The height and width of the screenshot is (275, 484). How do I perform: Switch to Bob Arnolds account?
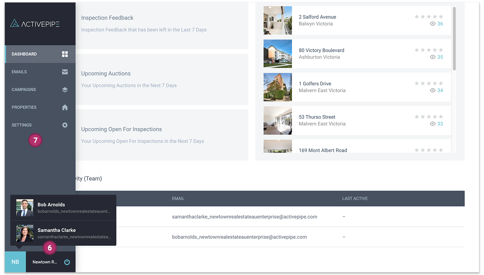click(x=63, y=208)
